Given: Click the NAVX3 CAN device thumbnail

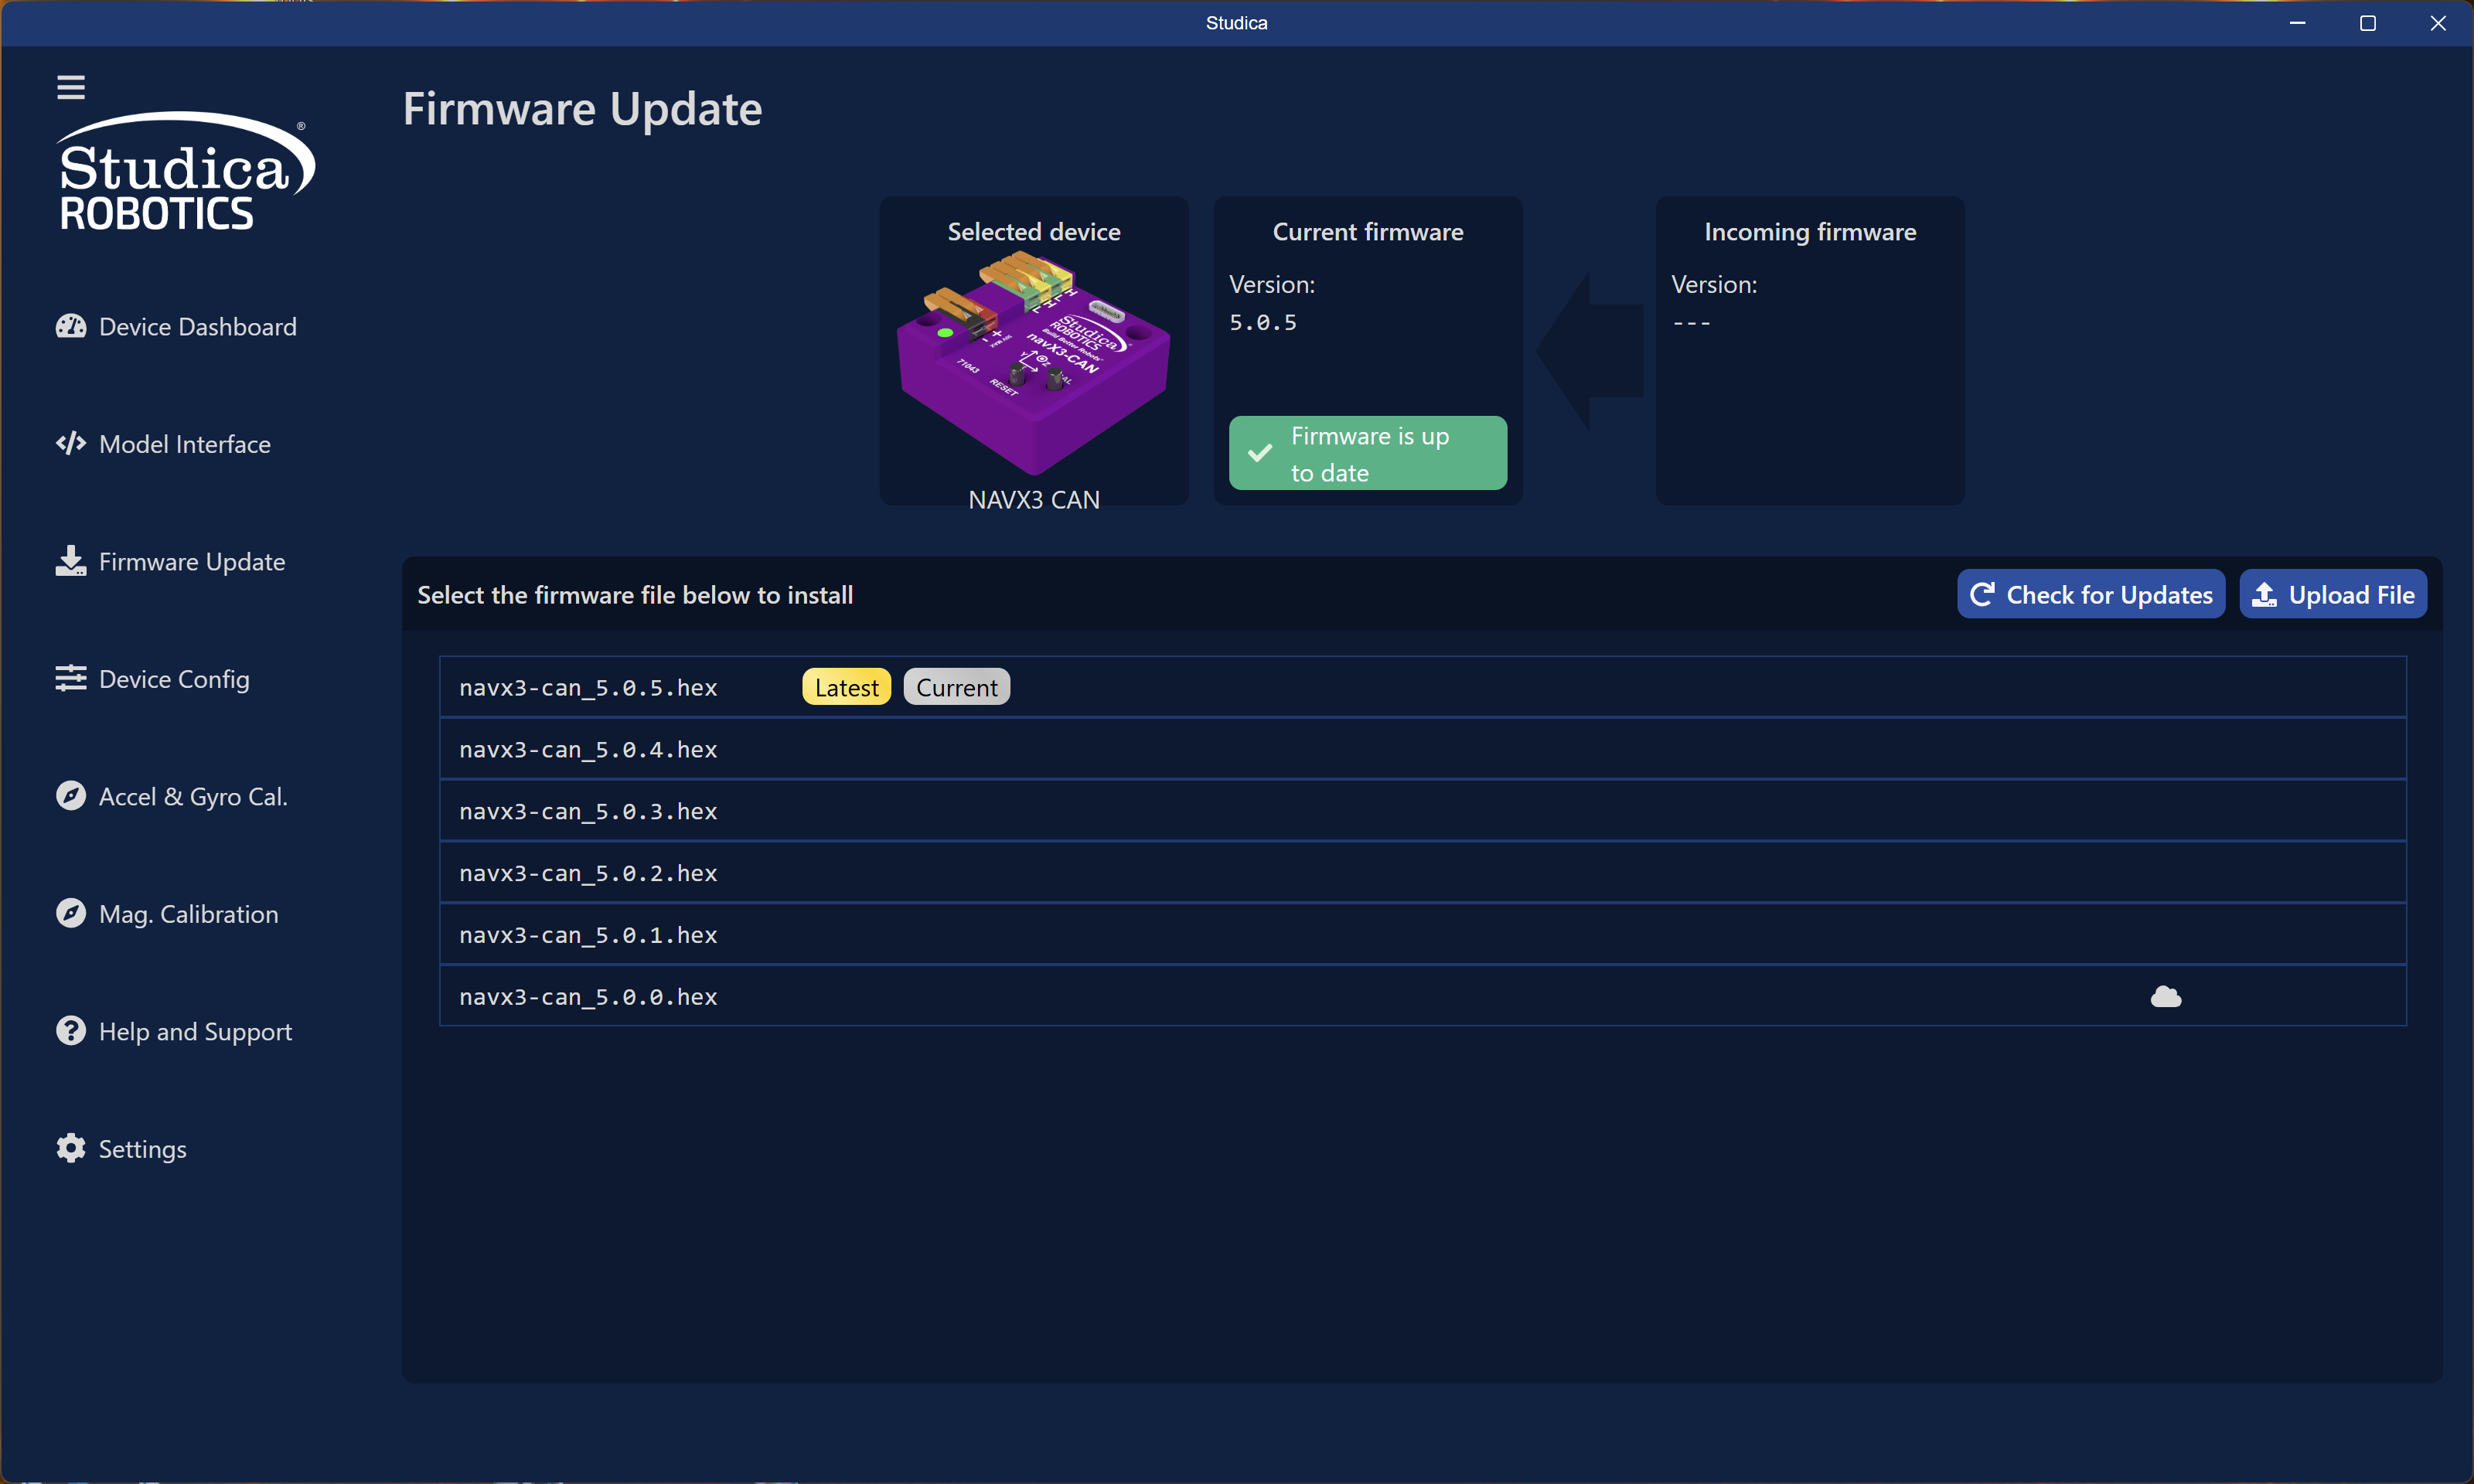Looking at the screenshot, I should (1033, 365).
